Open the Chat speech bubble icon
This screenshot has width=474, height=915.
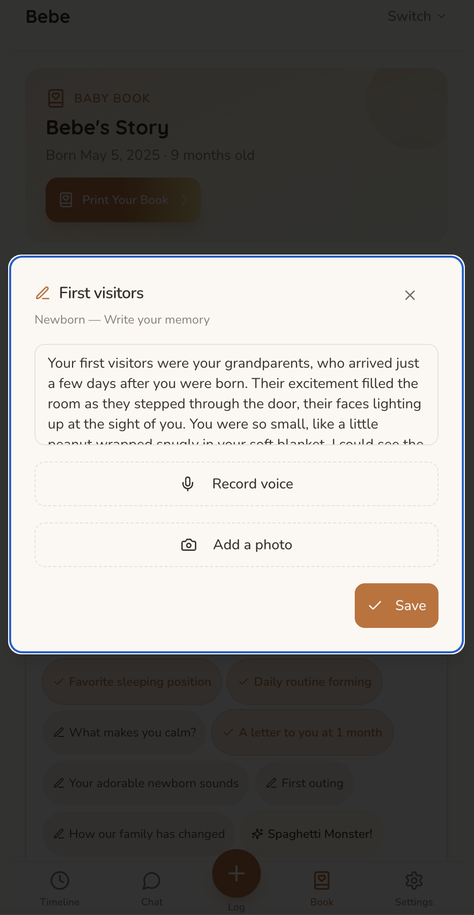point(151,881)
